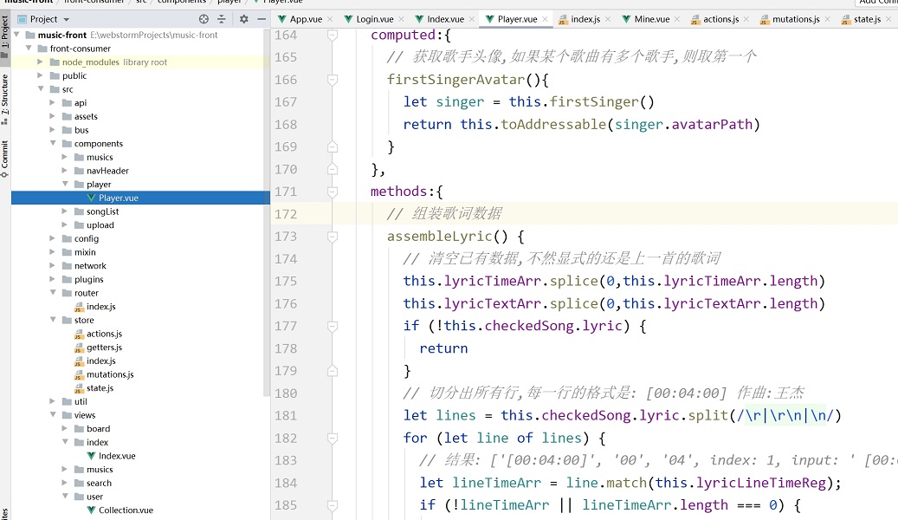
Task: Open Project panel settings gear
Action: coord(244,19)
